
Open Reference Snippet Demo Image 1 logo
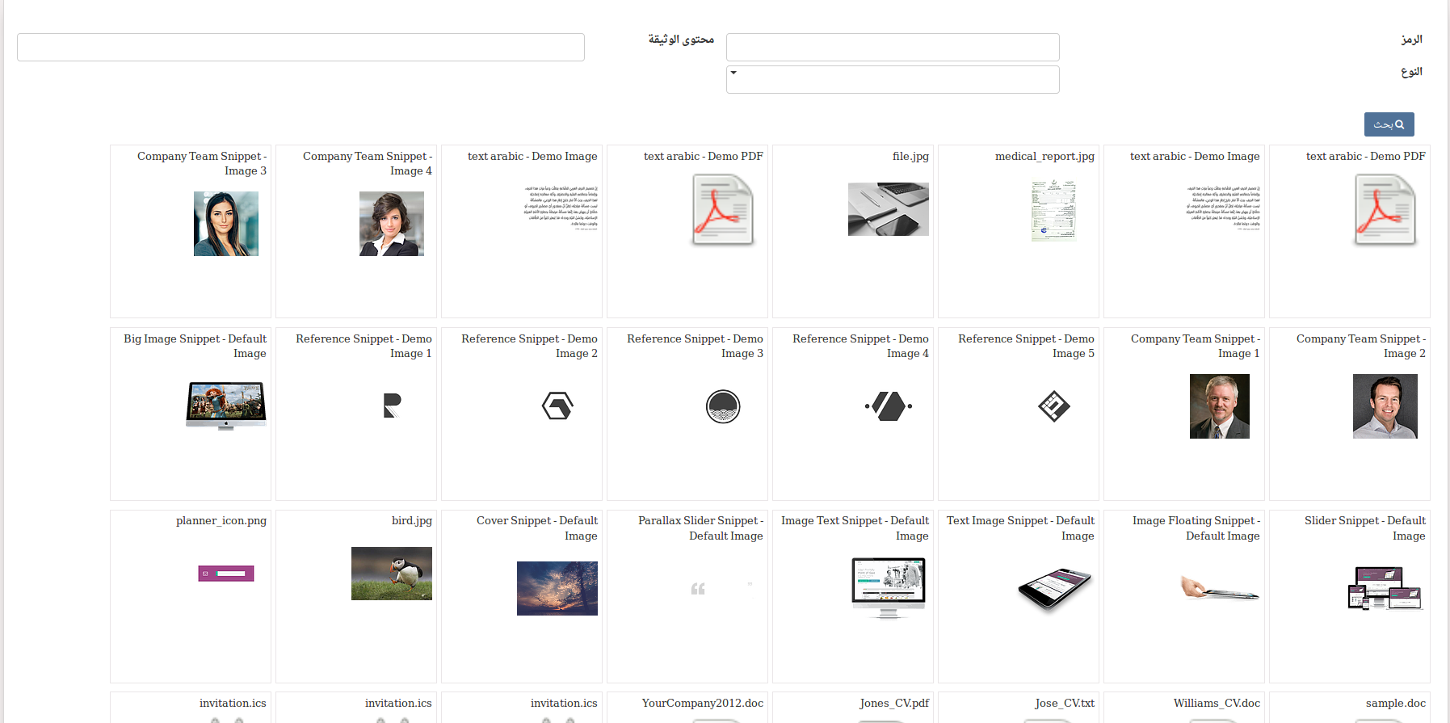(x=392, y=406)
